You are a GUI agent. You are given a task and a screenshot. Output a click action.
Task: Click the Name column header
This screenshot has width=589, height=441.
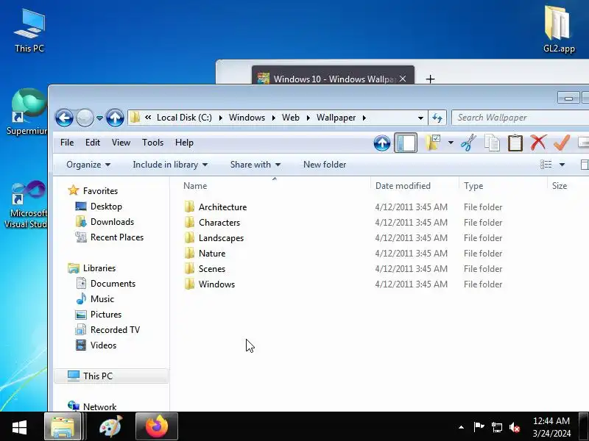(x=275, y=186)
